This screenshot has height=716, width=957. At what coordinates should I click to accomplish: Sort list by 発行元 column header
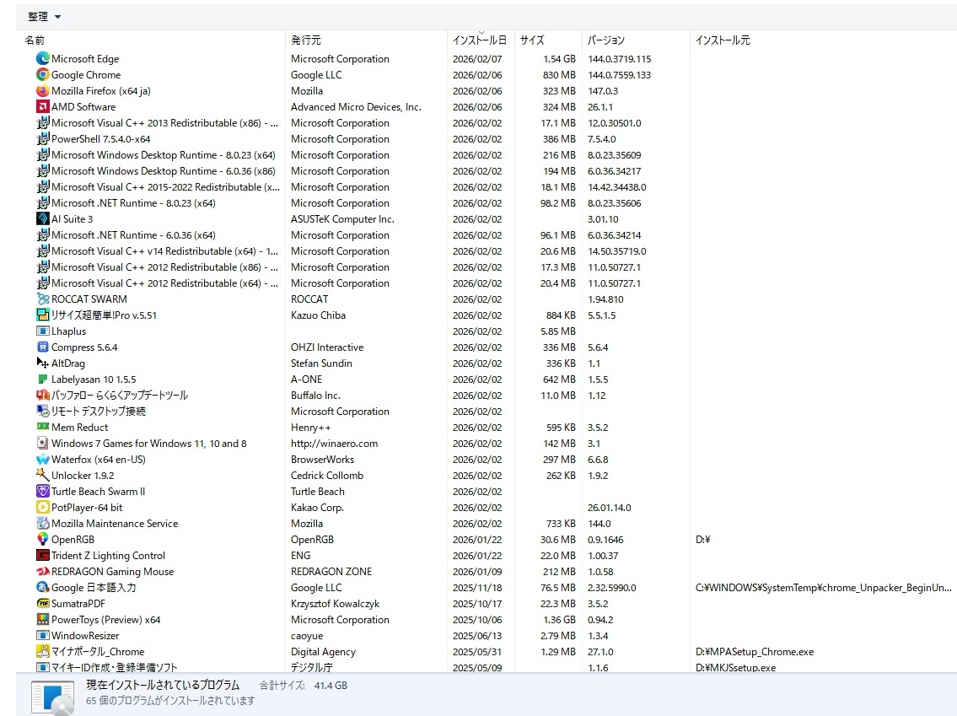point(306,40)
